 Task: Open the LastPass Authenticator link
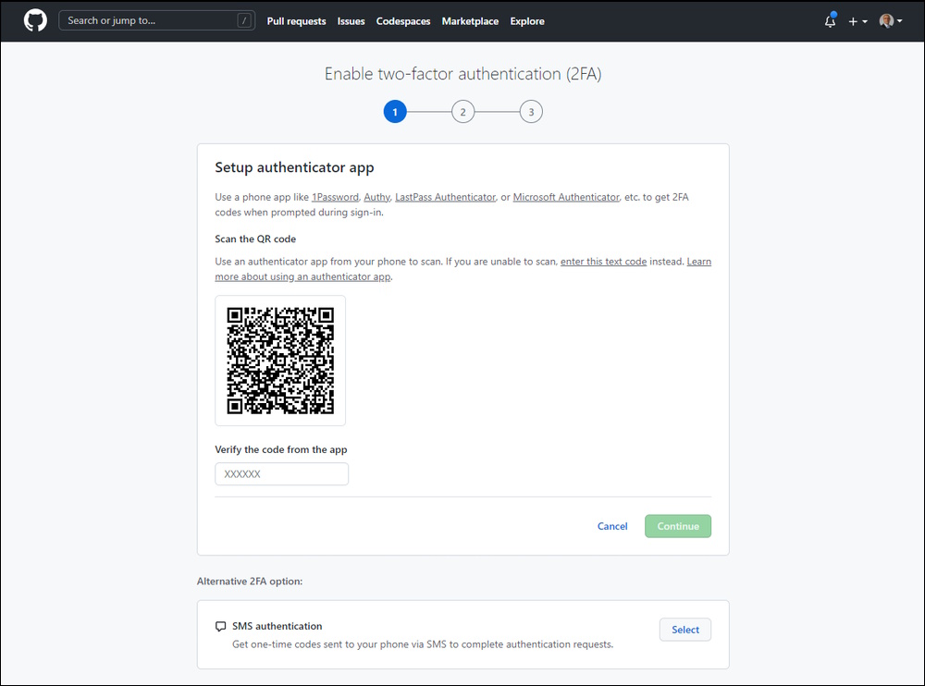coord(446,197)
